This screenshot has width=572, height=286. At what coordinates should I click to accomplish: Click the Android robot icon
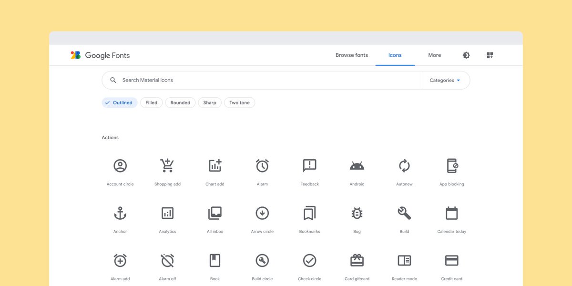coord(357,166)
